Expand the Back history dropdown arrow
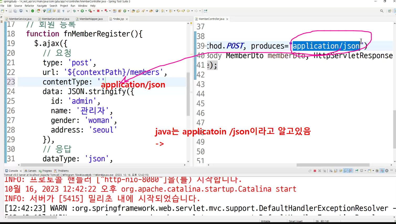This screenshot has width=396, height=224. [192, 11]
